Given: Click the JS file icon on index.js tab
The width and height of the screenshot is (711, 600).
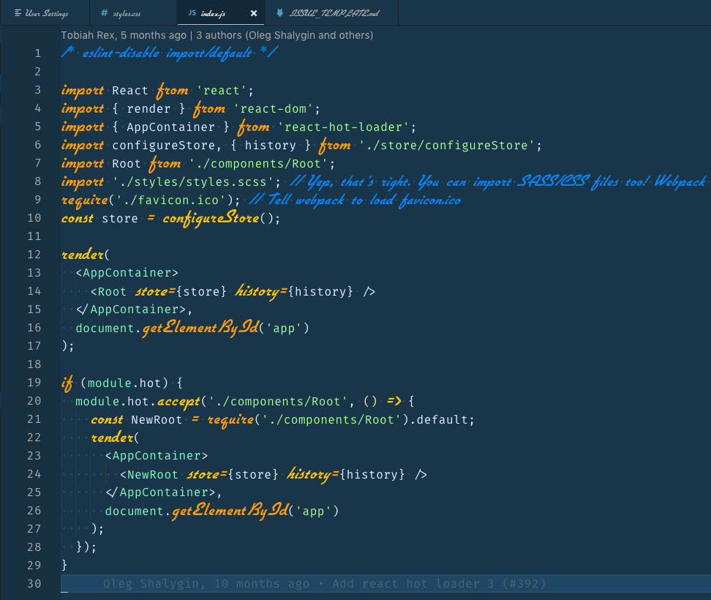Looking at the screenshot, I should point(192,13).
